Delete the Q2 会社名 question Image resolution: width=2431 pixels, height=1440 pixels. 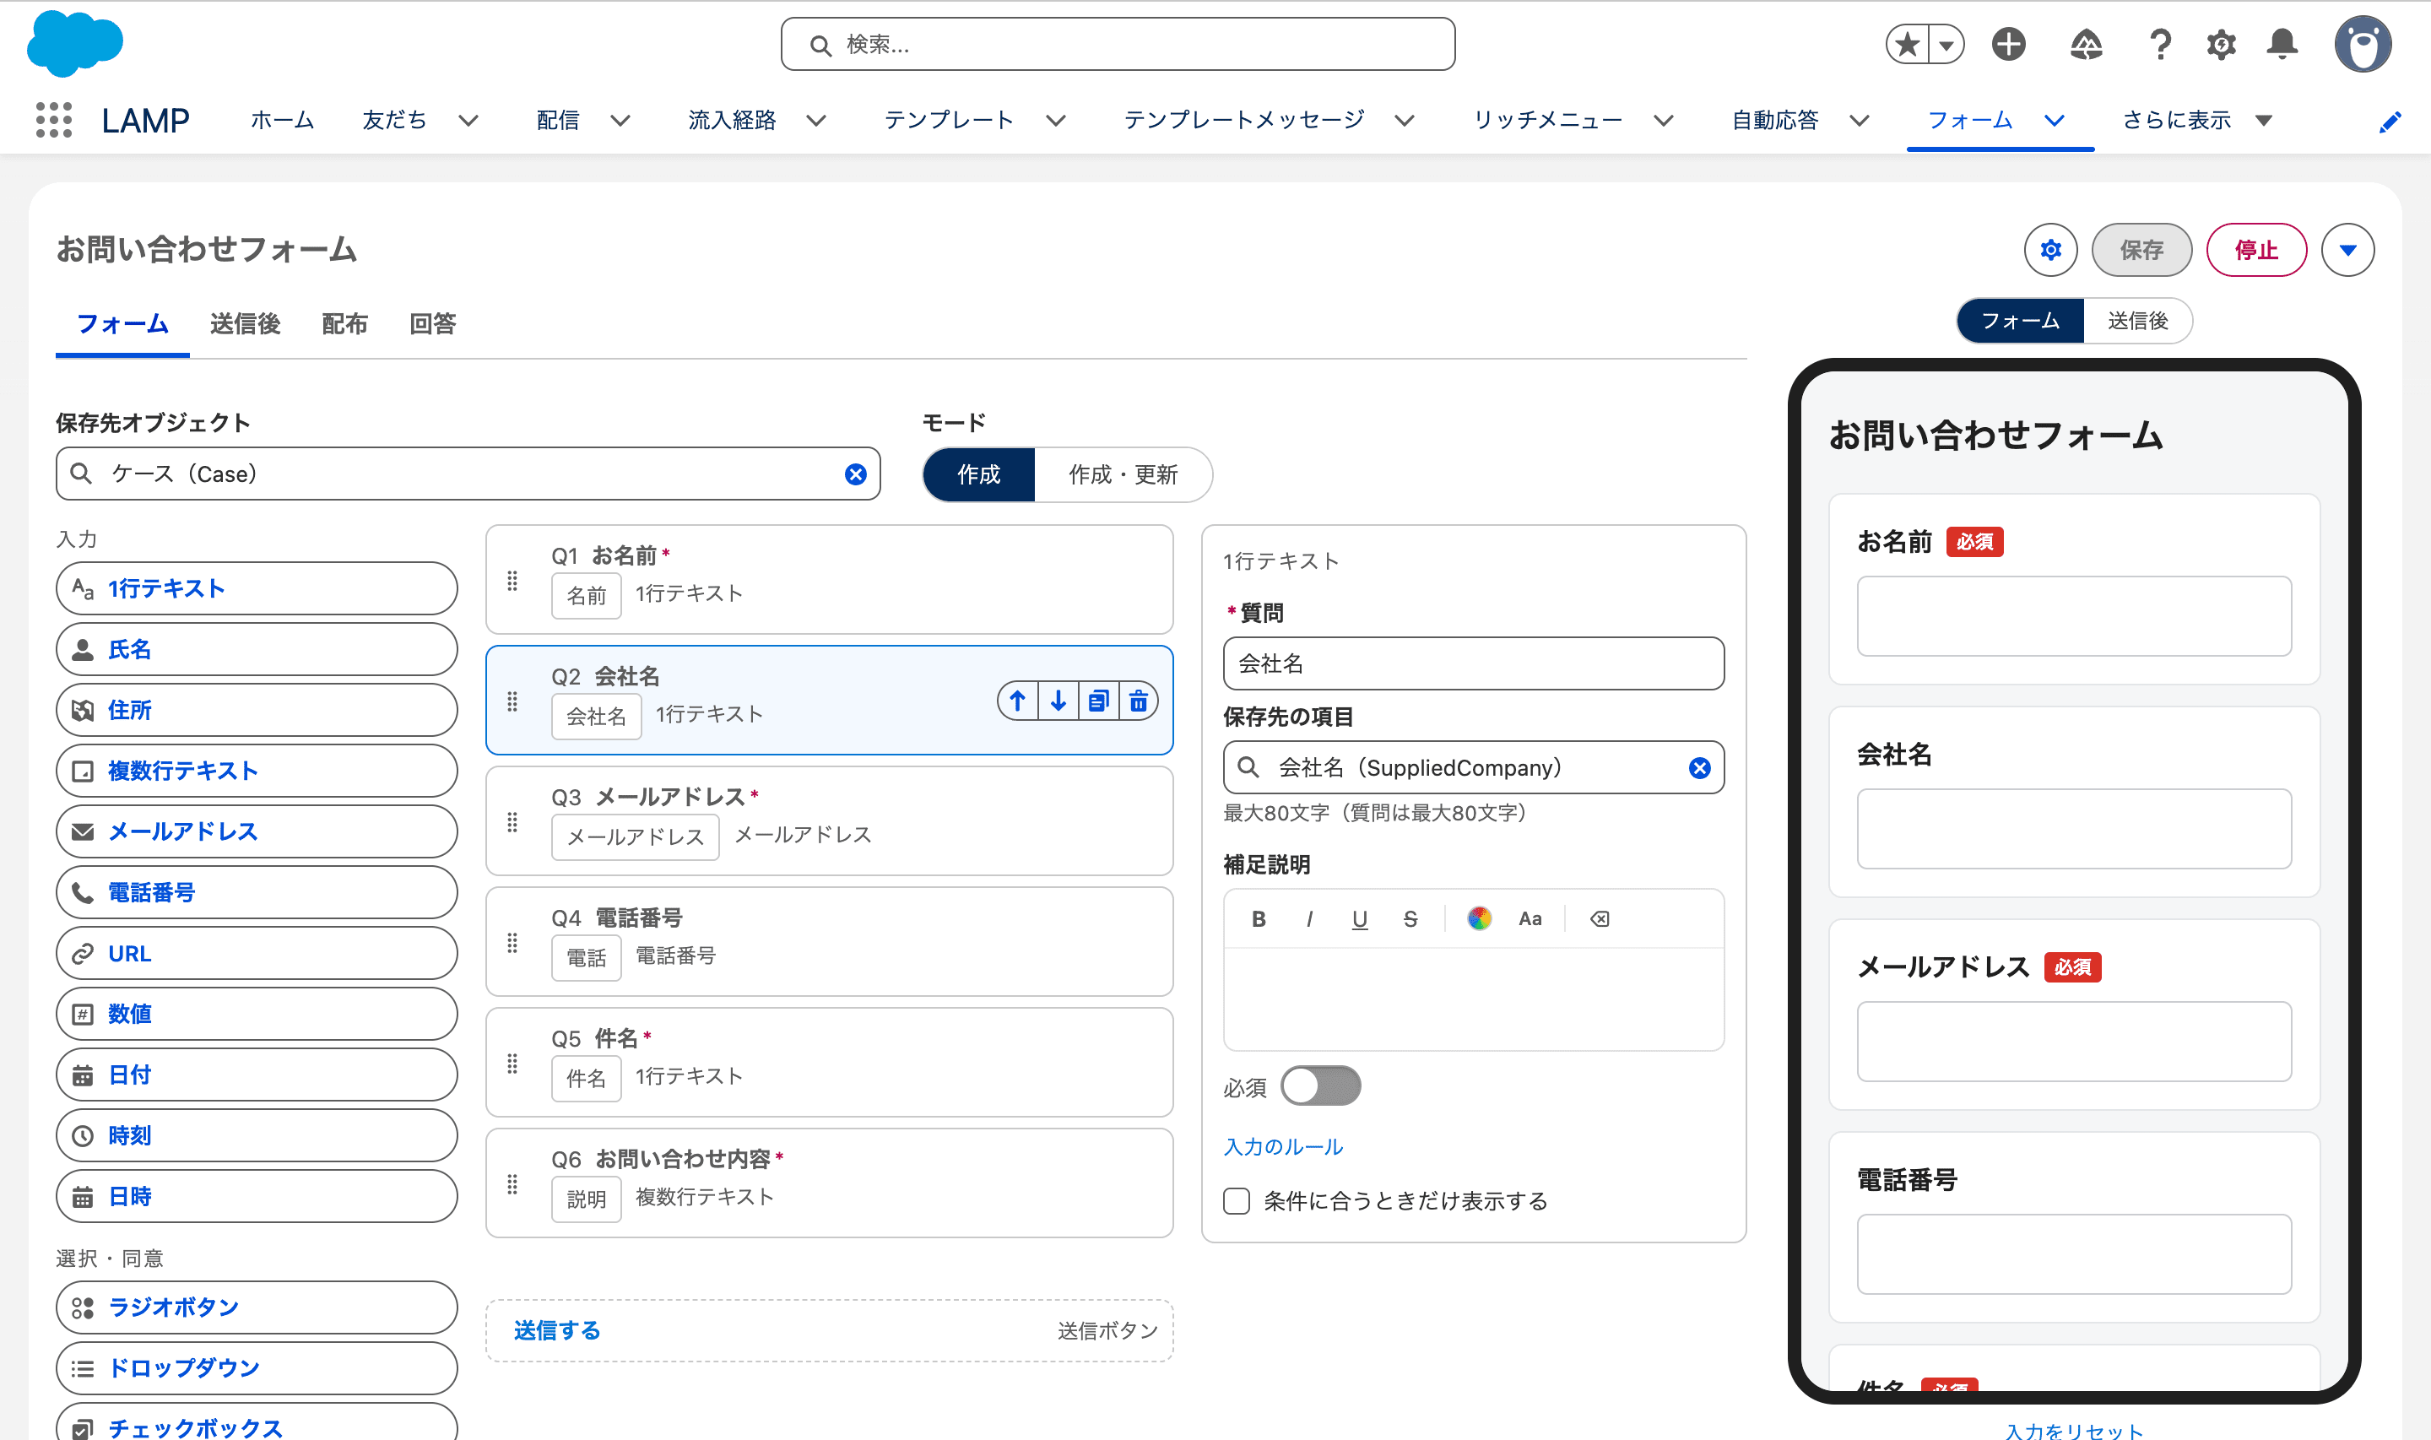coord(1138,701)
